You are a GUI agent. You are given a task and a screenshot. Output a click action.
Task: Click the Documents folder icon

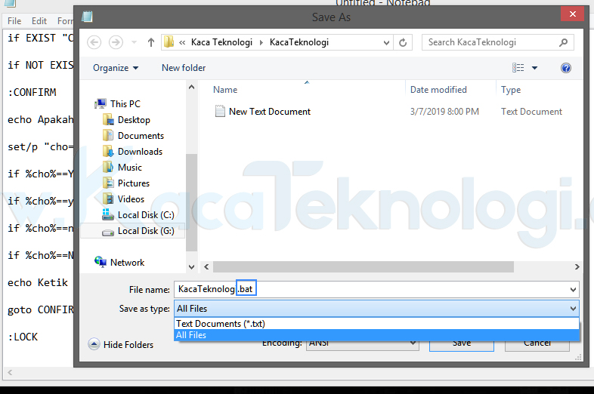108,136
